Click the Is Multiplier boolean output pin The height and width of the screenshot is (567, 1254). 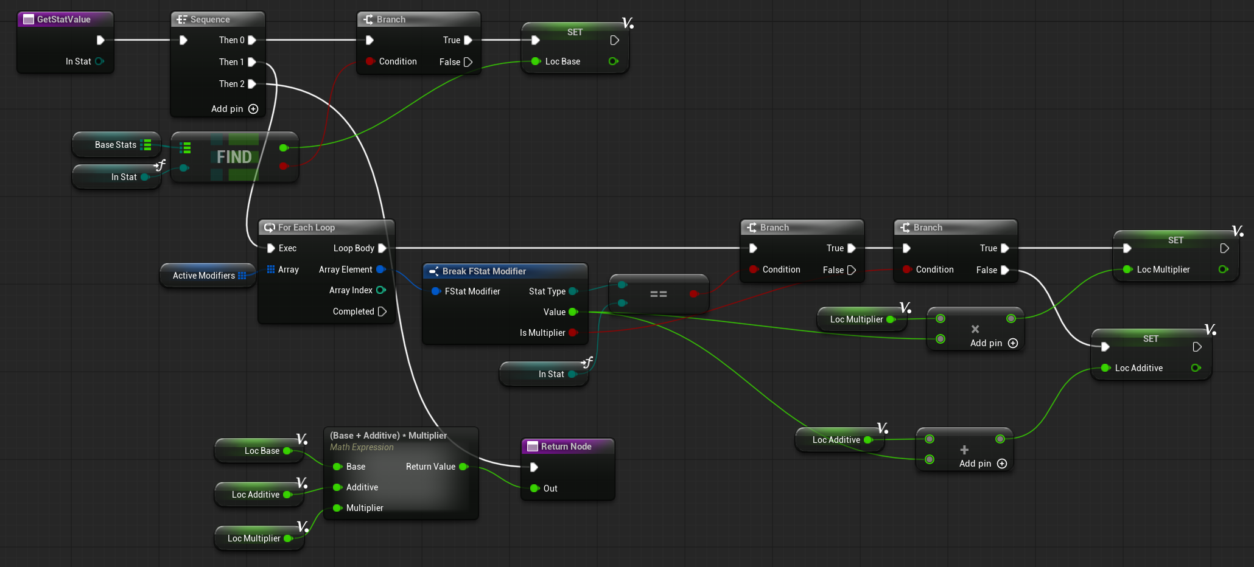(x=572, y=333)
